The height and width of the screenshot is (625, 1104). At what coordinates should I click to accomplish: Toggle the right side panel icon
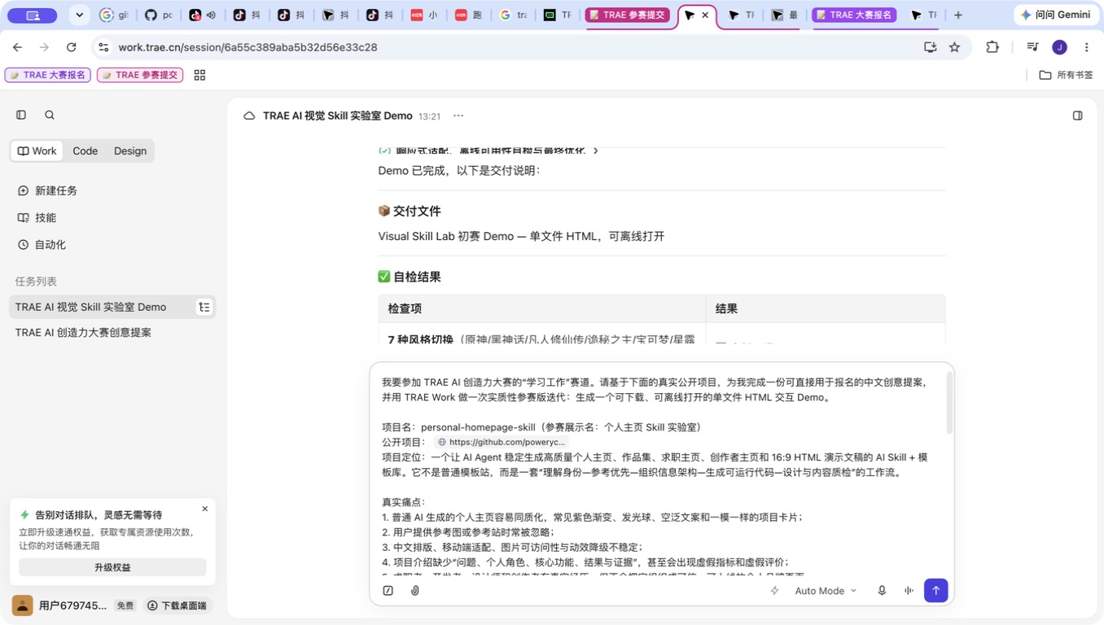click(1077, 116)
